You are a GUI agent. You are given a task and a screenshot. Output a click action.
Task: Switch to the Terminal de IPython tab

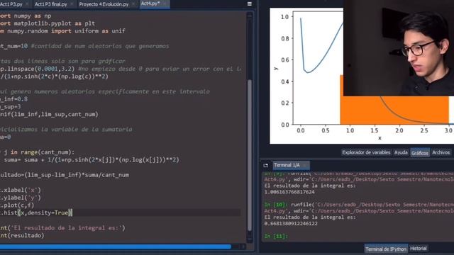tap(386, 249)
